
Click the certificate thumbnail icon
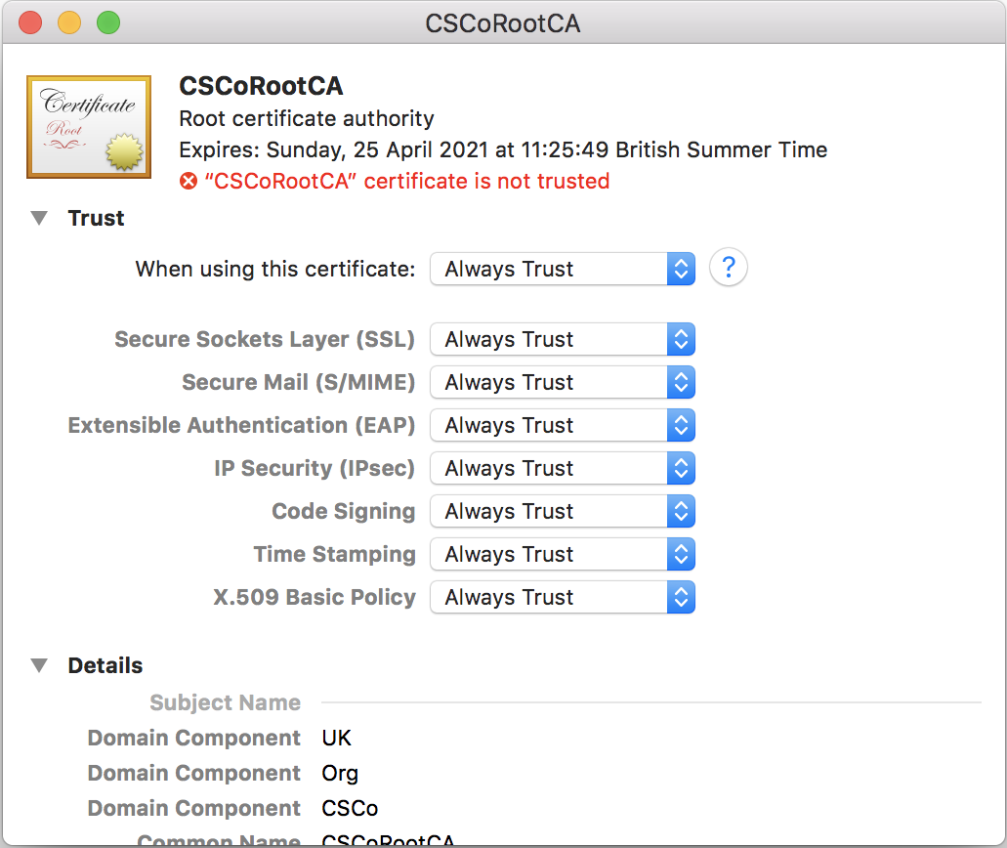pyautogui.click(x=89, y=127)
